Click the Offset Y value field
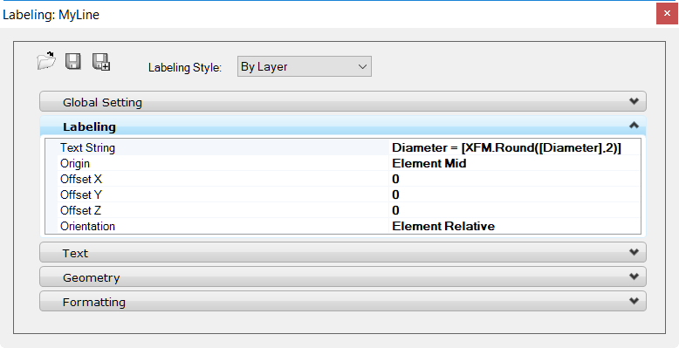This screenshot has width=679, height=348. pos(514,194)
